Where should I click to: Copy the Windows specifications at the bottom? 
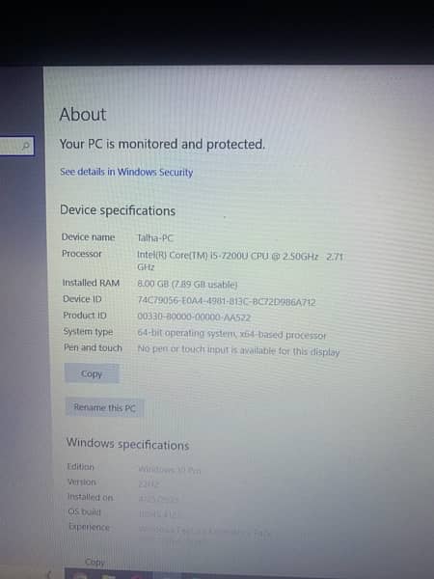coord(95,562)
